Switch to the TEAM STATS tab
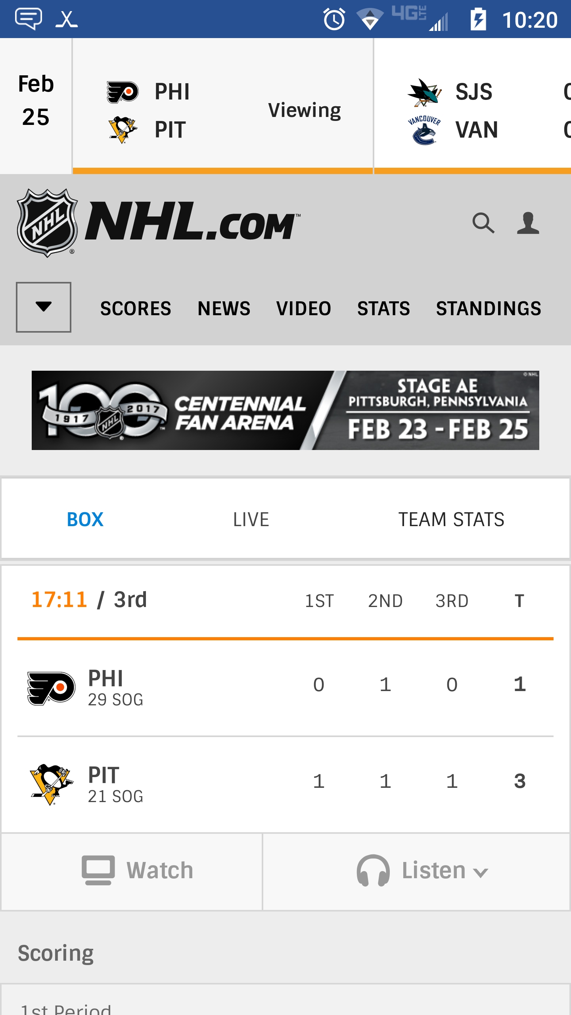This screenshot has width=571, height=1015. click(451, 519)
